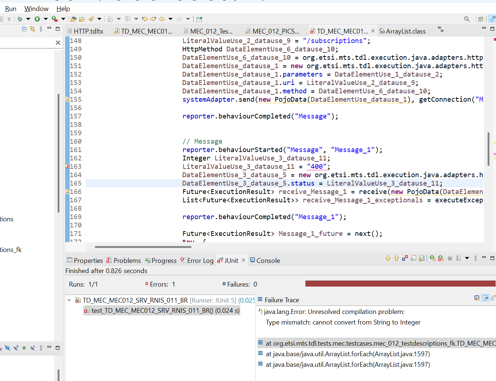Open the Problems view tab

[124, 260]
